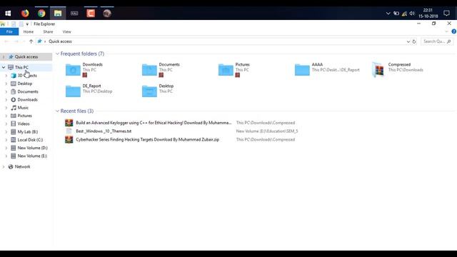Image resolution: width=457 pixels, height=257 pixels.
Task: Select Videos in navigation pane
Action: coord(24,124)
